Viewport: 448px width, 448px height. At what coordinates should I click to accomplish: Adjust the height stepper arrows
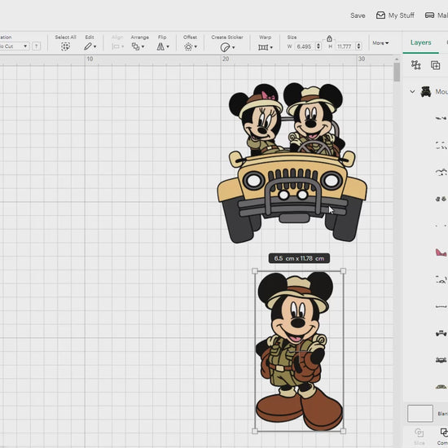(x=358, y=46)
